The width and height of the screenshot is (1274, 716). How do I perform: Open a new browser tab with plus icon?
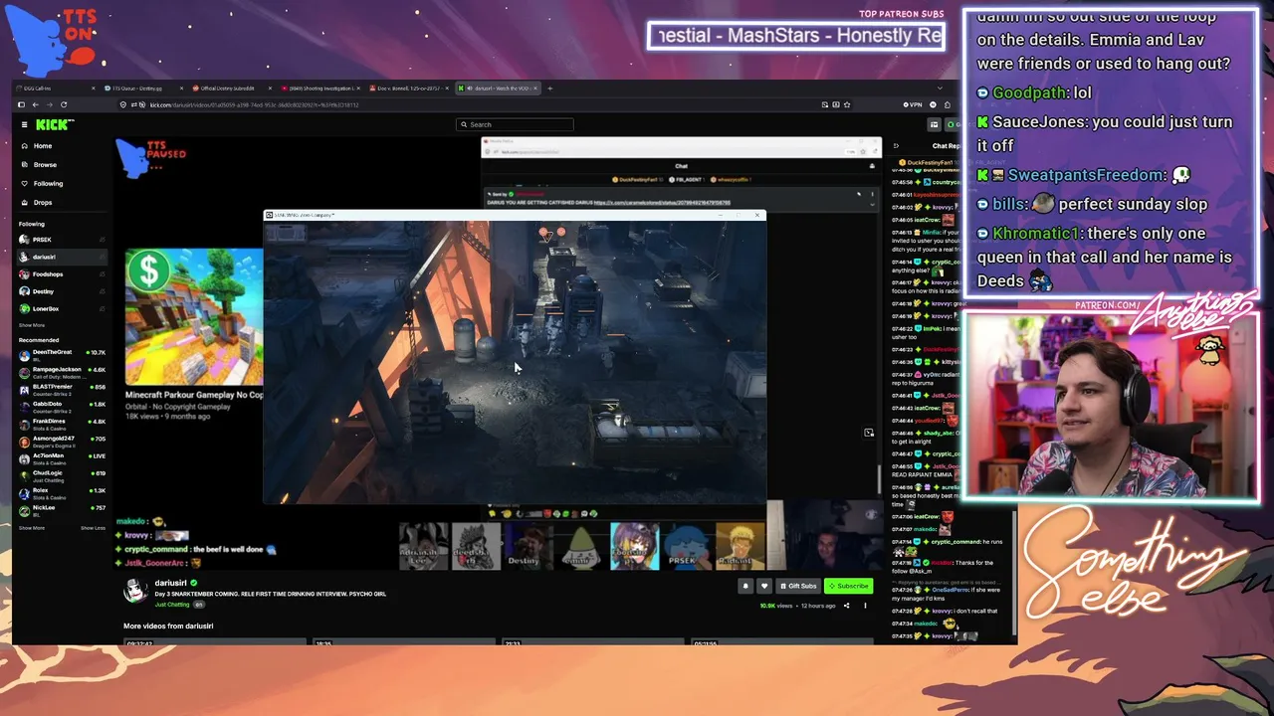pos(549,89)
